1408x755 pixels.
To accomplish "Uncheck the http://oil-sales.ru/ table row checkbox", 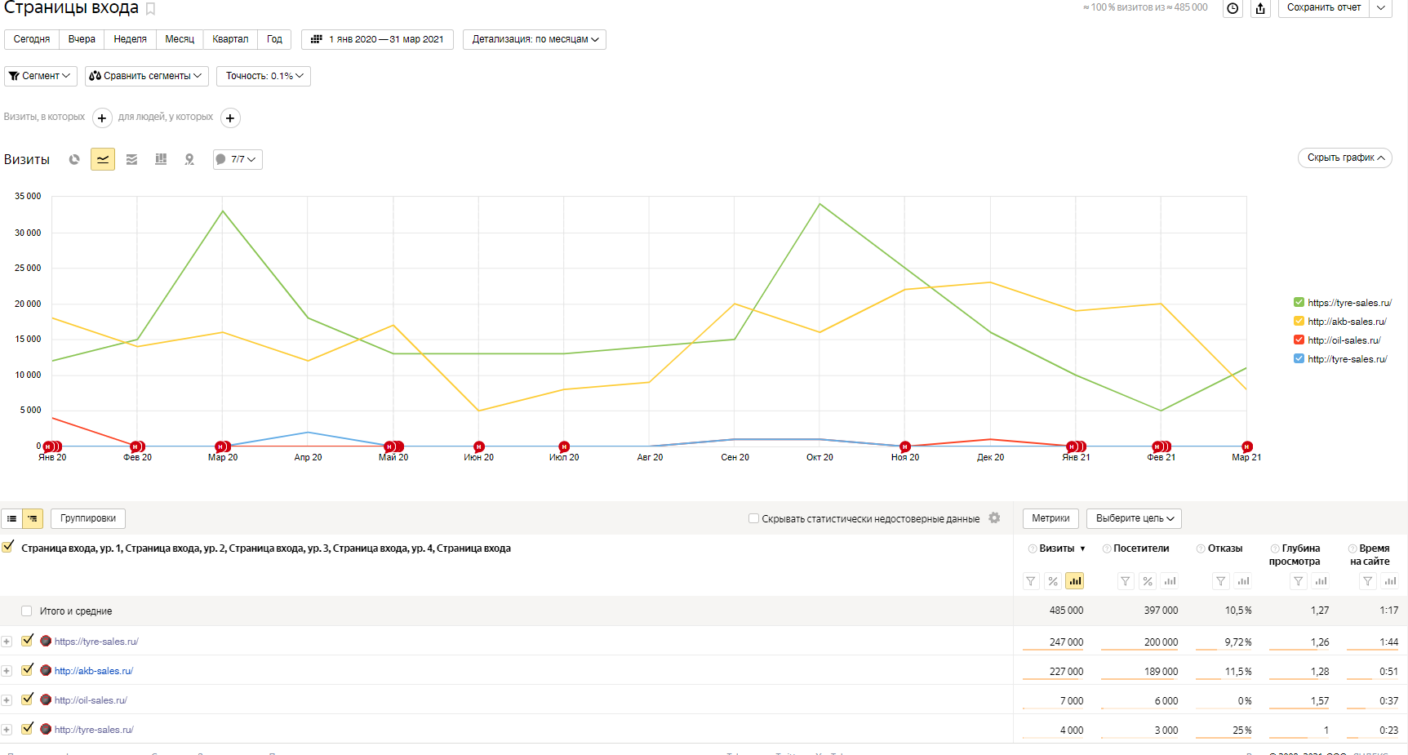I will tap(28, 699).
